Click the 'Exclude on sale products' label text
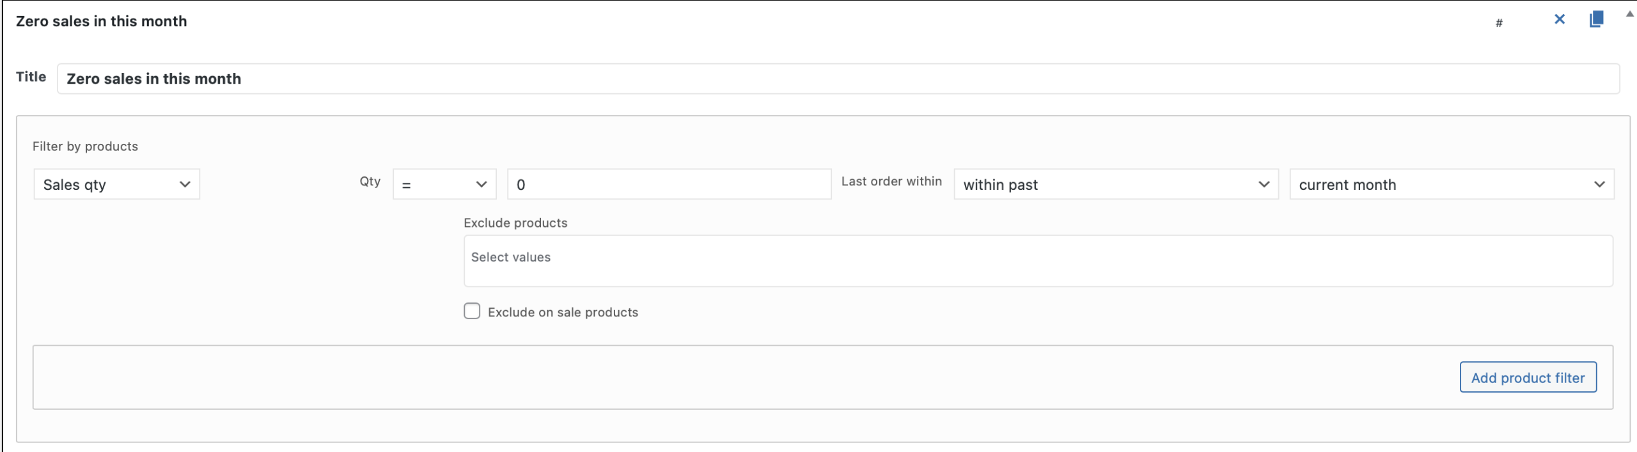Image resolution: width=1637 pixels, height=452 pixels. pos(563,313)
